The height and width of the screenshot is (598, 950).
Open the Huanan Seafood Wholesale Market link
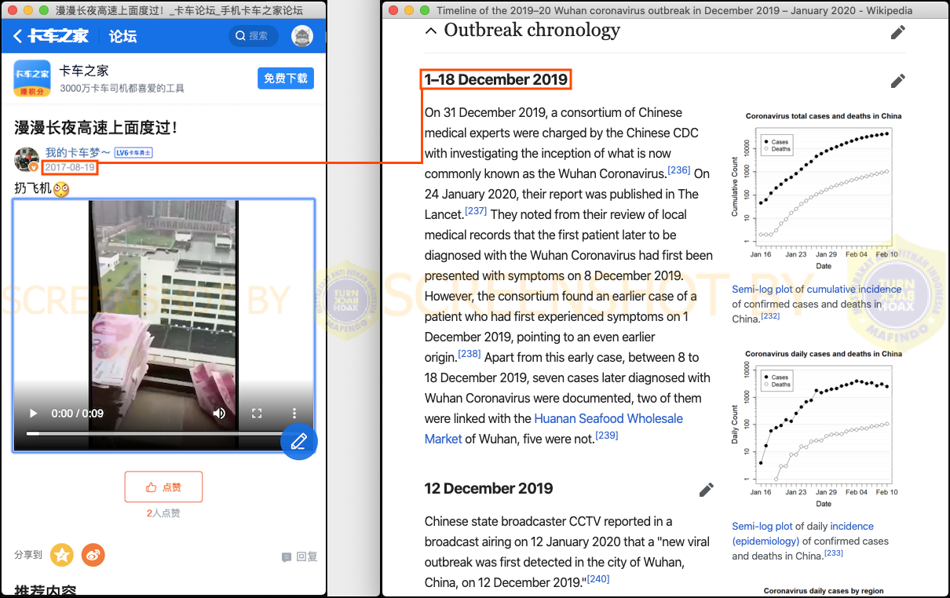[x=554, y=428]
